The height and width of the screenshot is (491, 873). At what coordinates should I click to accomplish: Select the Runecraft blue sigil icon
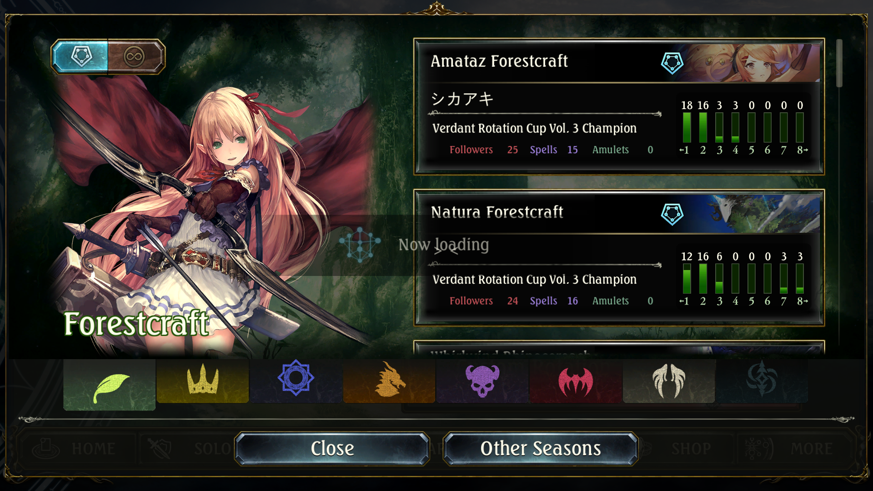(296, 381)
